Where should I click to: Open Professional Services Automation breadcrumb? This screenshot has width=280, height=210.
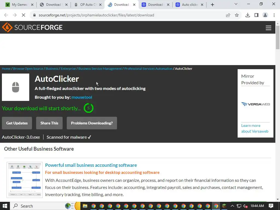pos(148,69)
